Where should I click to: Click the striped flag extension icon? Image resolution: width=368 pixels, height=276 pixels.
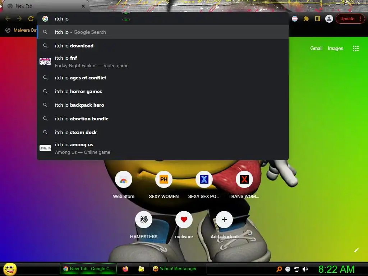(295, 19)
